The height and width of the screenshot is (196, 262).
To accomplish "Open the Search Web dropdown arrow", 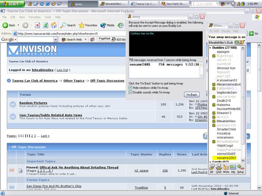I will click(85, 40).
